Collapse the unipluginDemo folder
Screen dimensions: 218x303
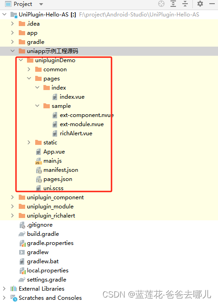pos(21,60)
